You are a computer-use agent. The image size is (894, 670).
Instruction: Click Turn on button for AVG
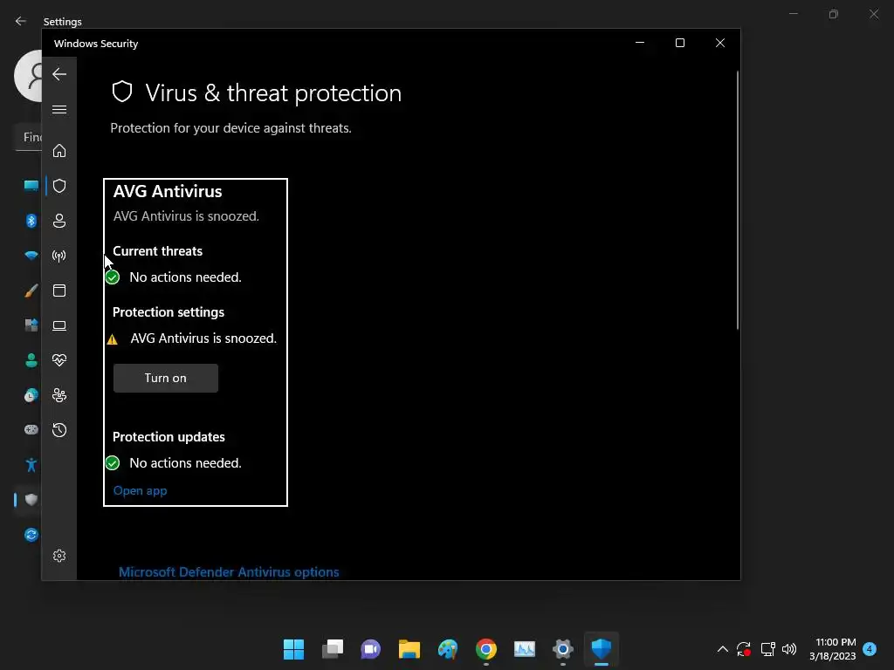coord(166,379)
